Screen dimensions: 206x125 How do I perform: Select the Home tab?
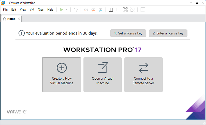[x=10, y=19]
